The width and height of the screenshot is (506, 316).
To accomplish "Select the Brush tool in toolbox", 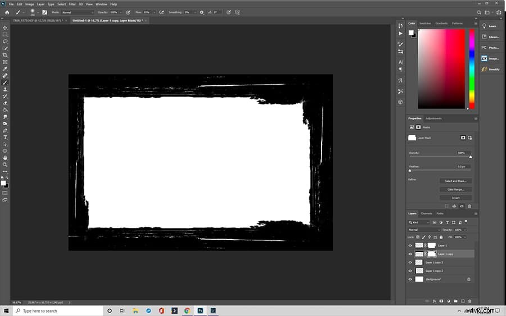I will pos(5,83).
